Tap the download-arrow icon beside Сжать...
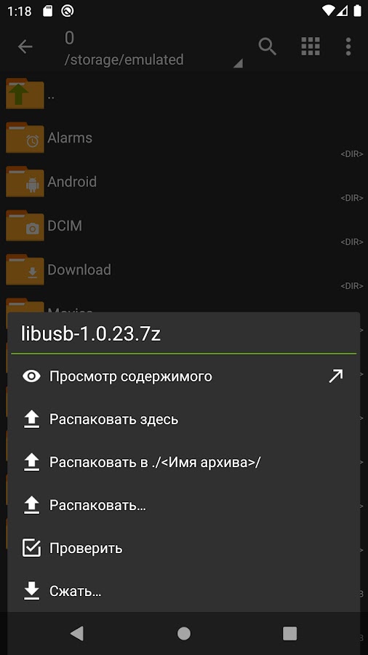 31,591
